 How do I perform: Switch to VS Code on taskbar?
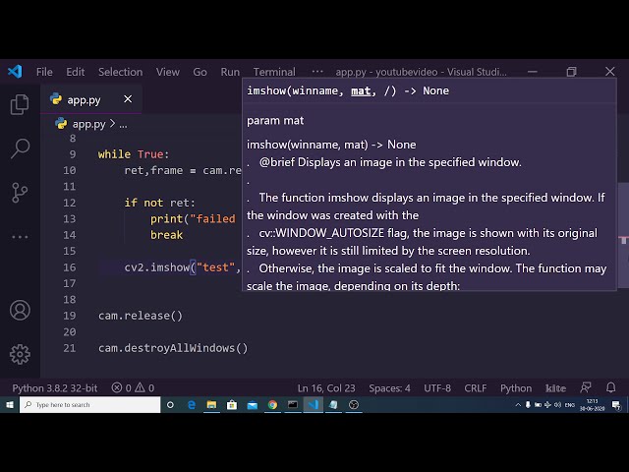click(x=314, y=405)
